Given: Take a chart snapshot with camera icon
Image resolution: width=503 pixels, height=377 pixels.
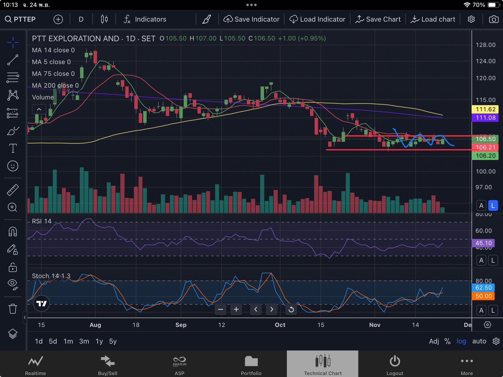Looking at the screenshot, I should coord(494,19).
